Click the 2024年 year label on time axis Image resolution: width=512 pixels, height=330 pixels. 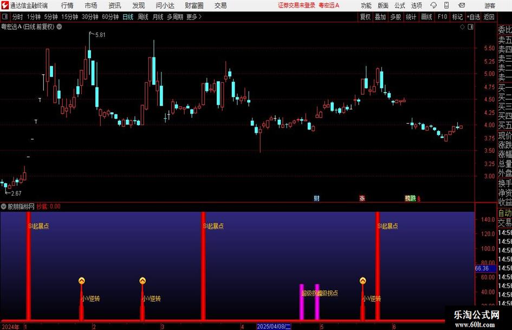coord(10,327)
